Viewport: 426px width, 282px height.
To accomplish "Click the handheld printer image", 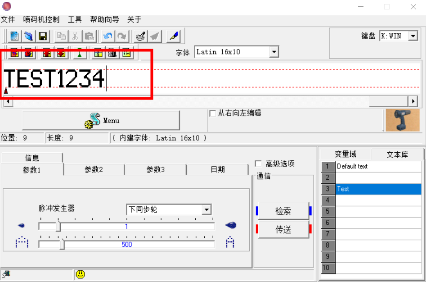I will click(402, 120).
